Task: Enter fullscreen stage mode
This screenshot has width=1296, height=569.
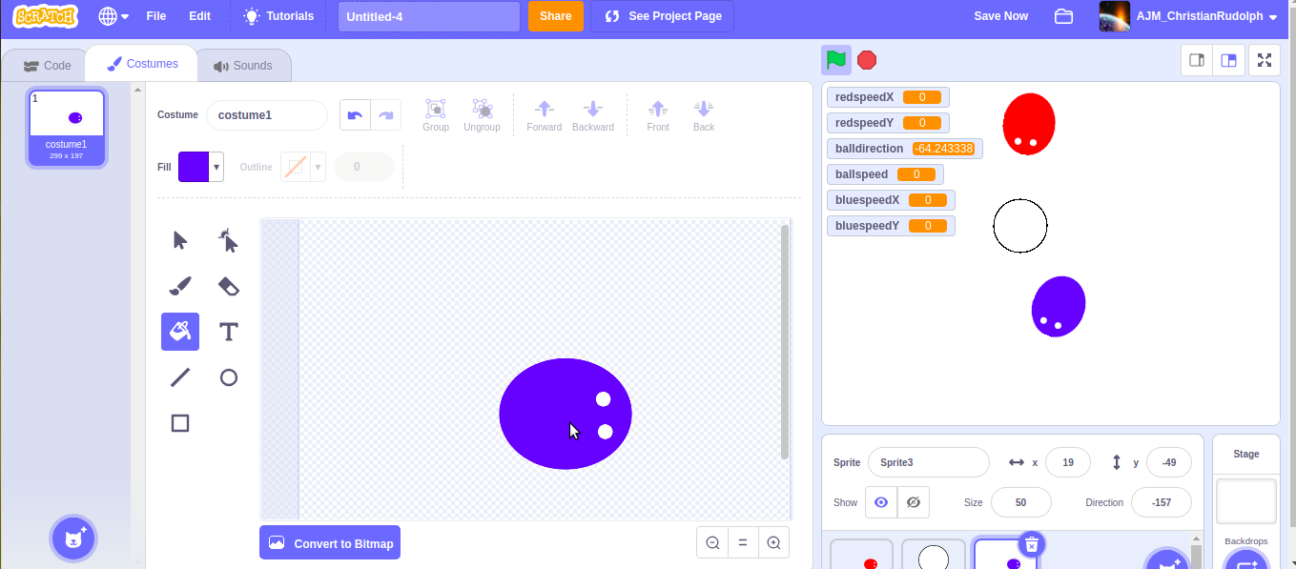Action: (x=1265, y=59)
